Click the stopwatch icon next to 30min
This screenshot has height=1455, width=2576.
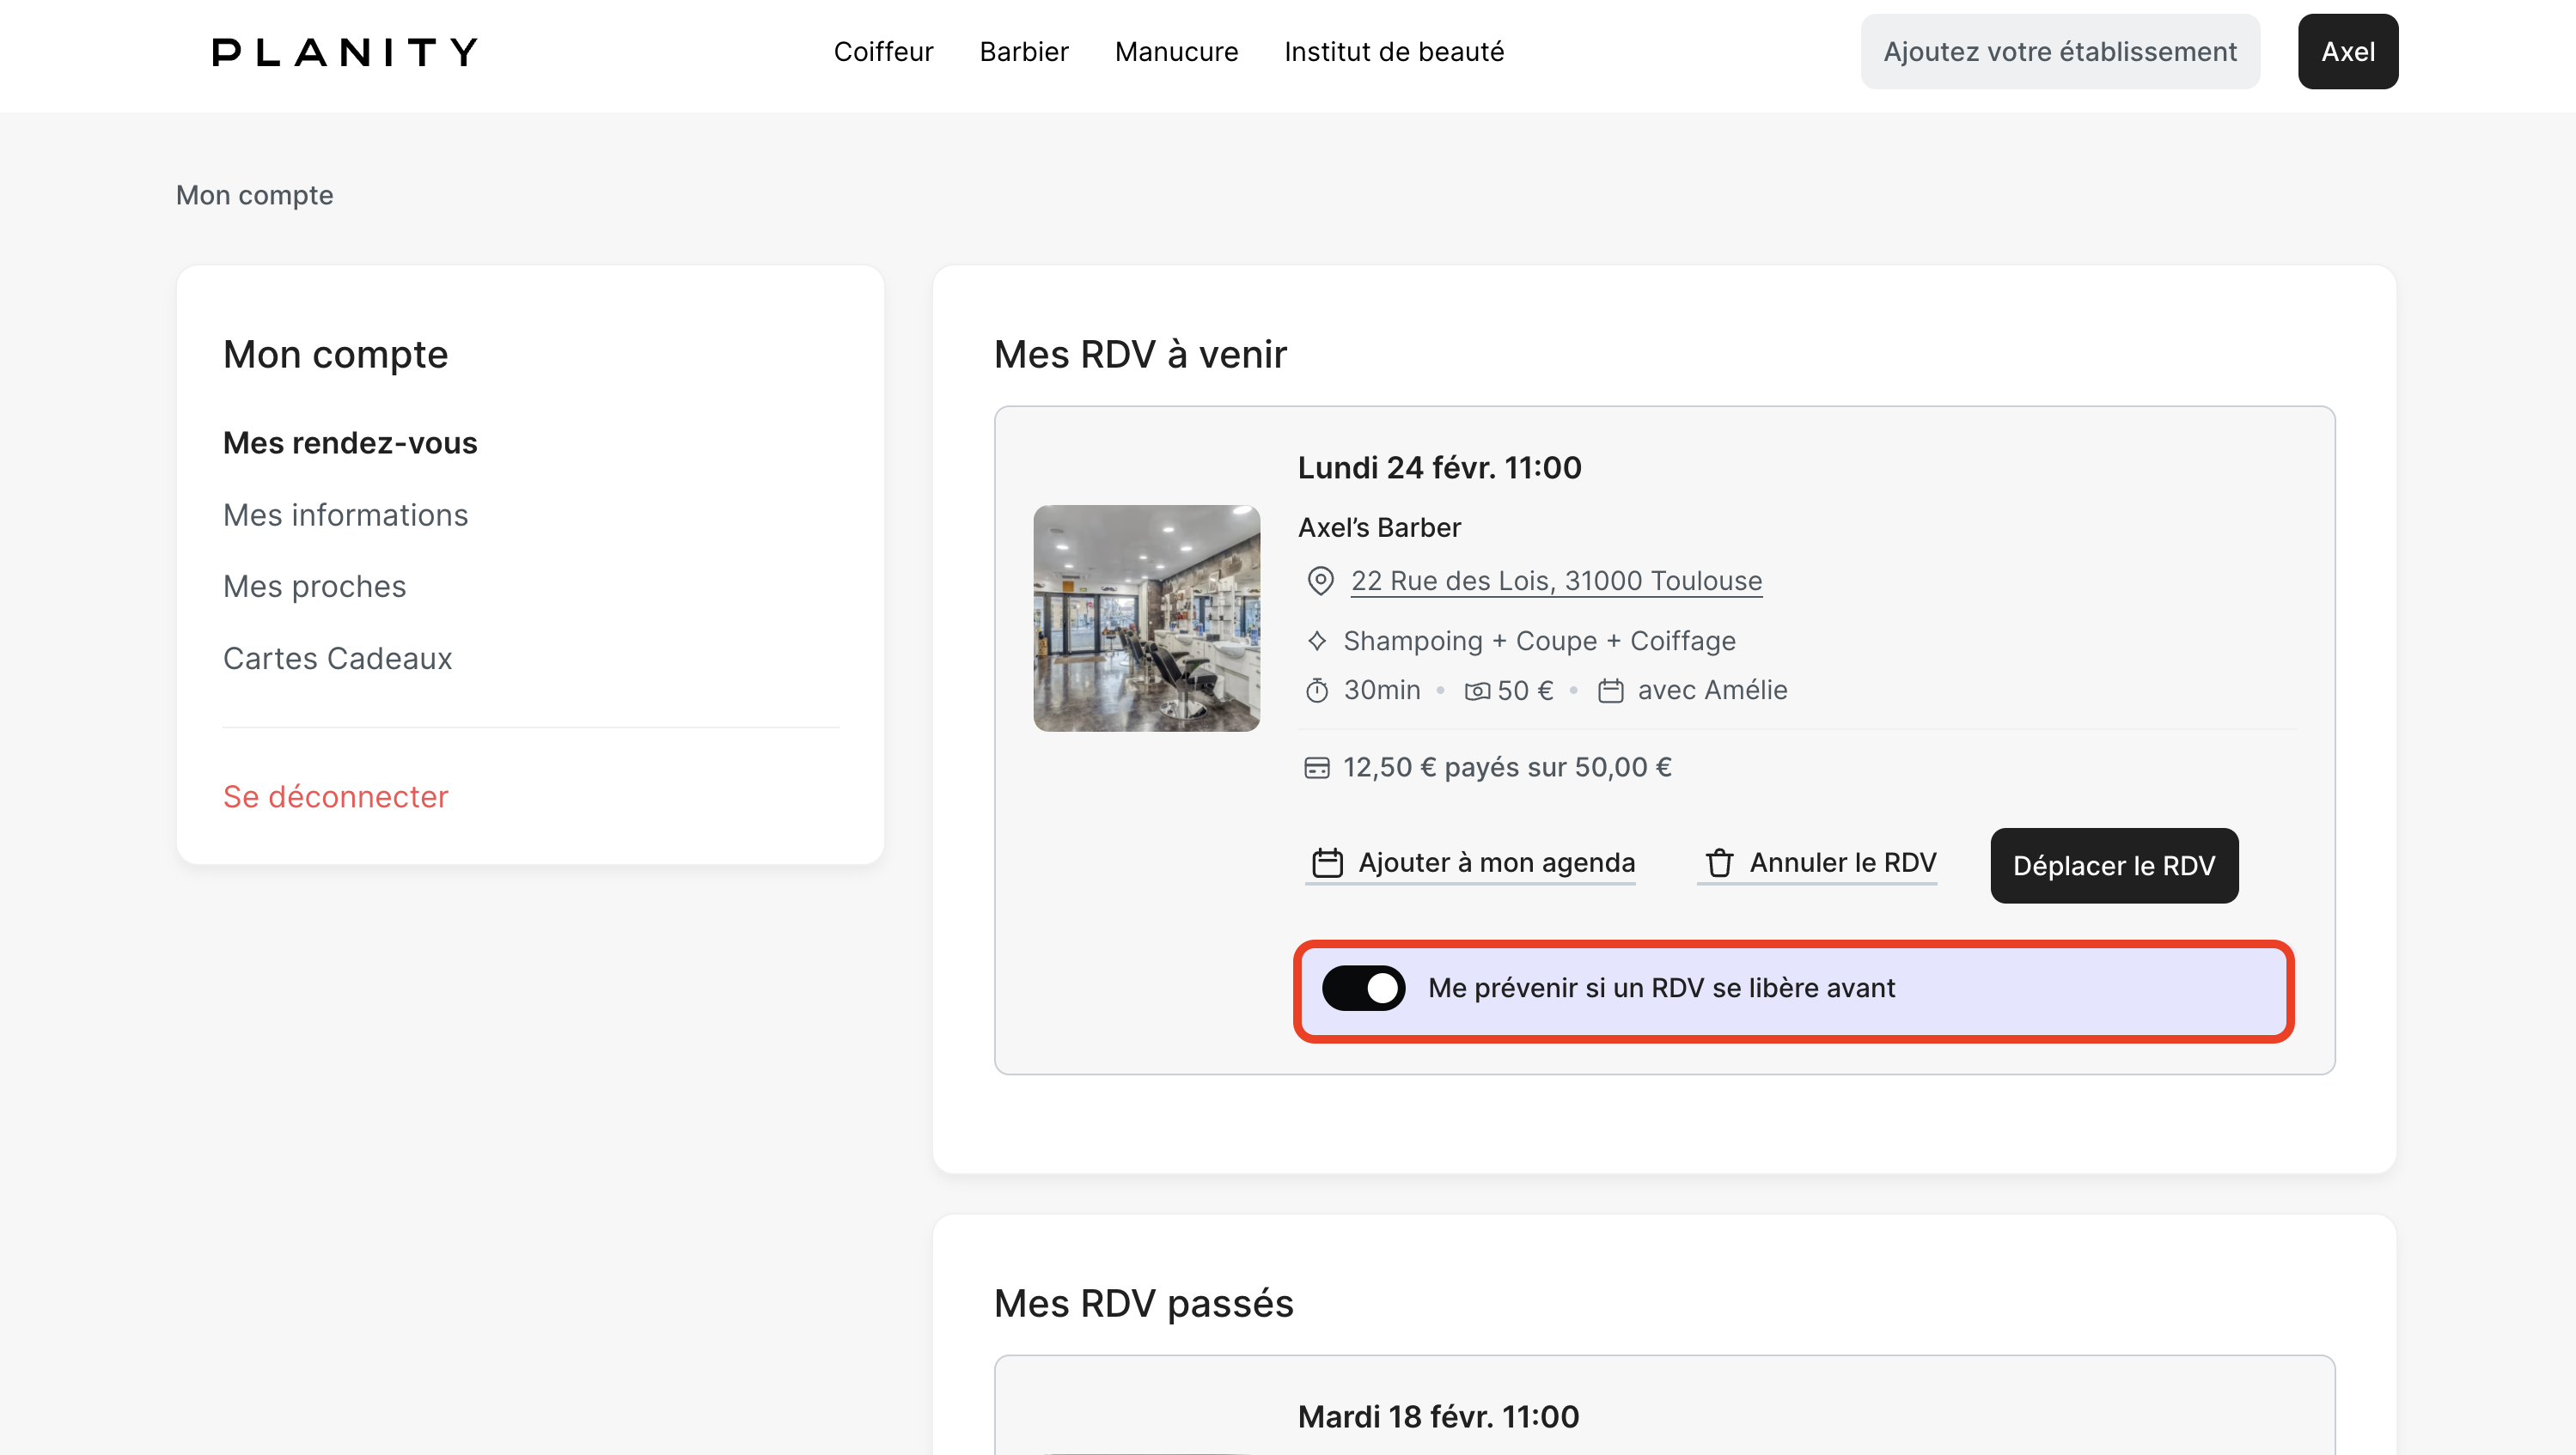[x=1317, y=691]
